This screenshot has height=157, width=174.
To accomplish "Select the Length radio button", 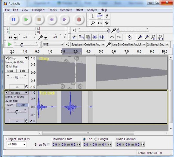I will click(96, 139).
